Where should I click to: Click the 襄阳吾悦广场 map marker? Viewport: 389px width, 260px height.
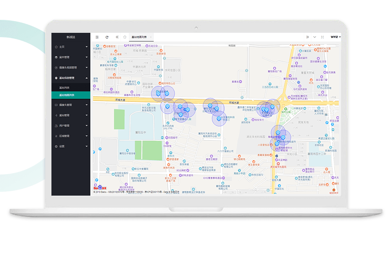274,68
